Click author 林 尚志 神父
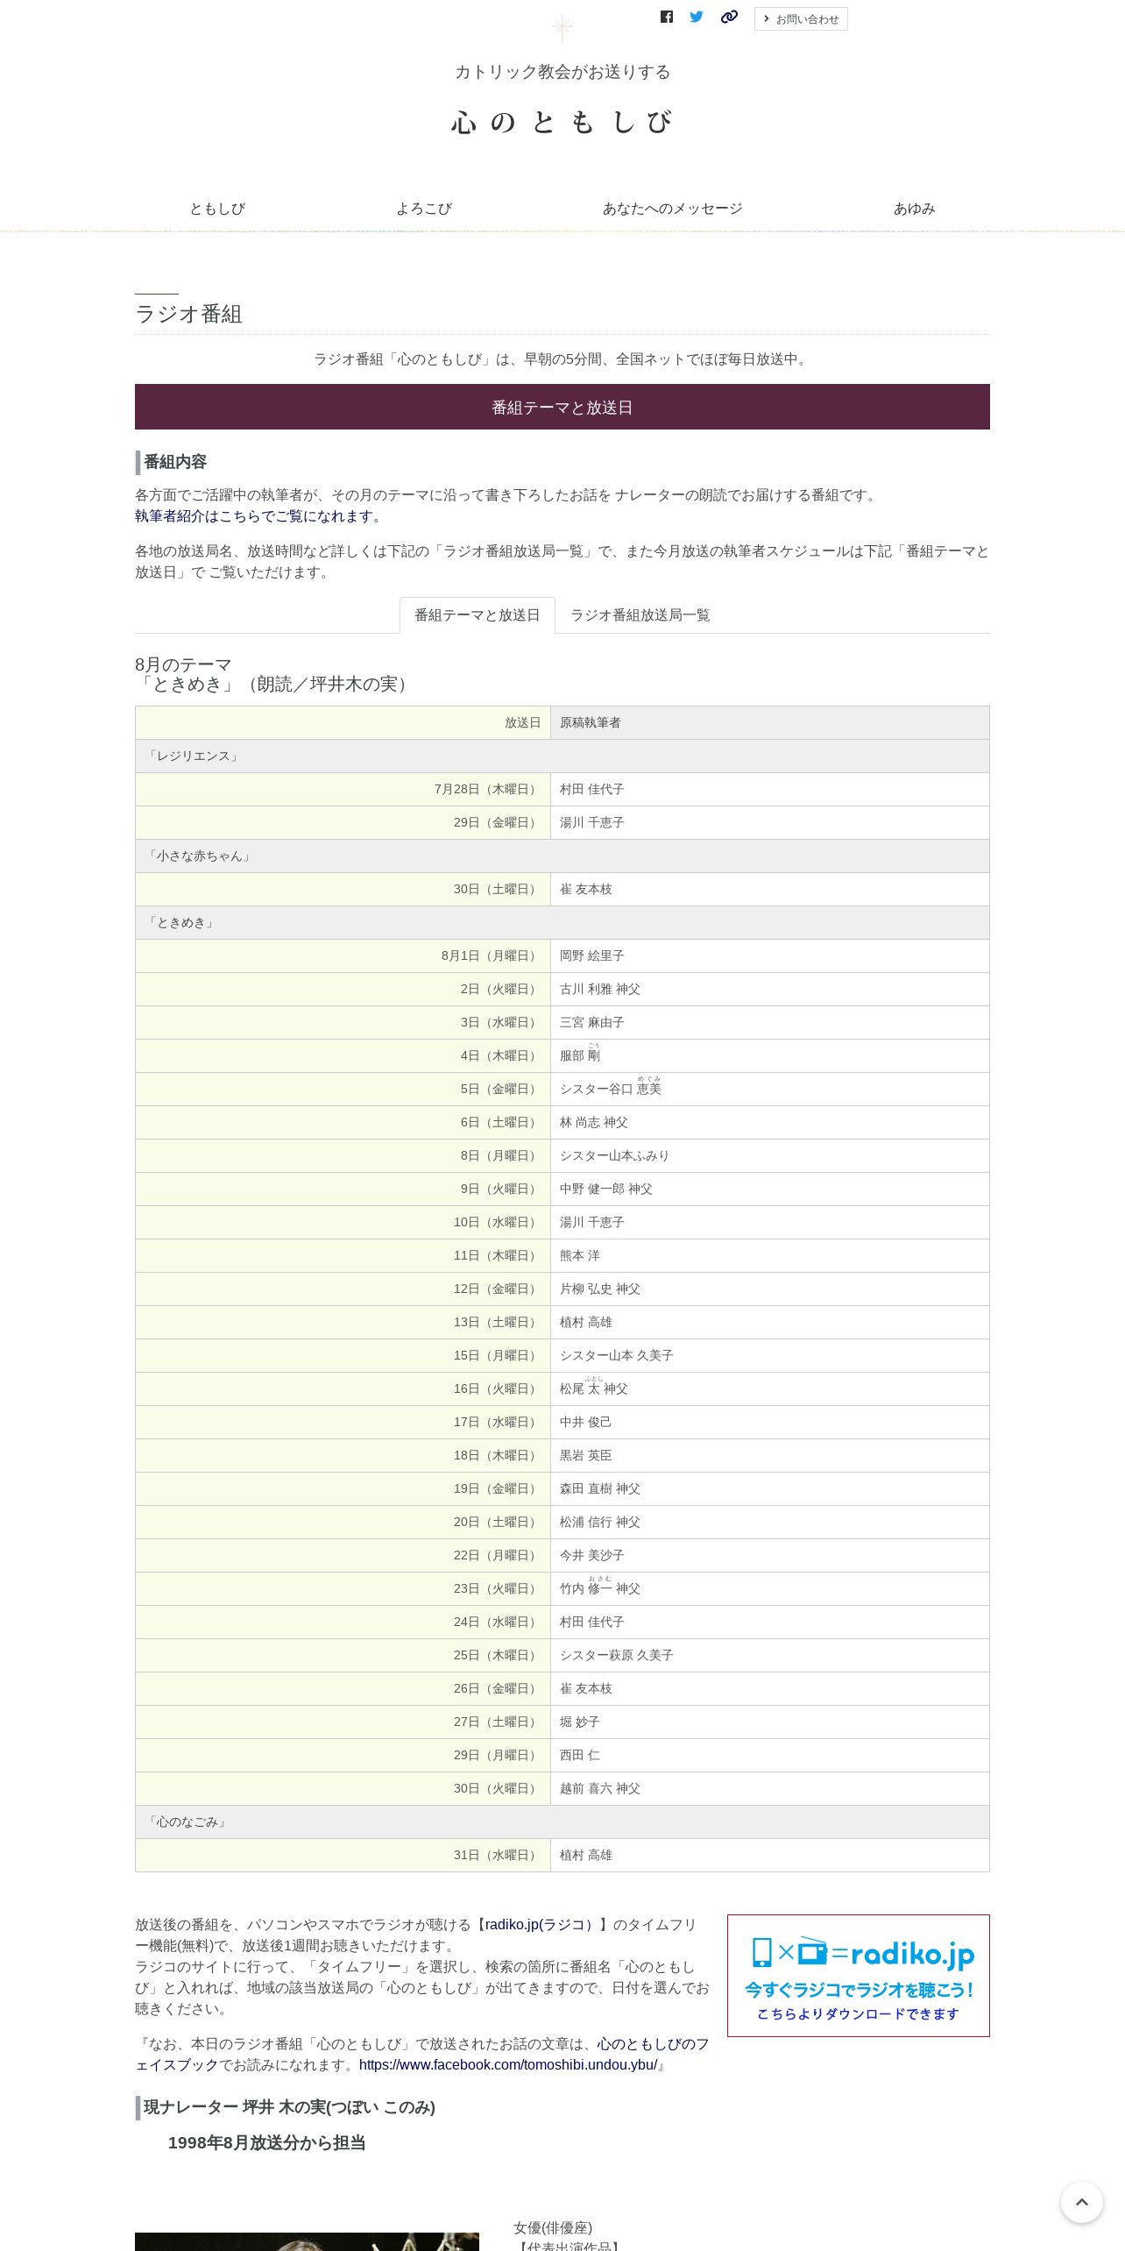This screenshot has height=2251, width=1125. click(594, 1123)
